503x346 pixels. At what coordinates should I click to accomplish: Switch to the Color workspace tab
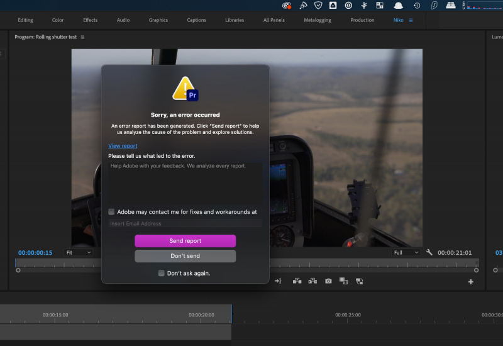(x=58, y=20)
